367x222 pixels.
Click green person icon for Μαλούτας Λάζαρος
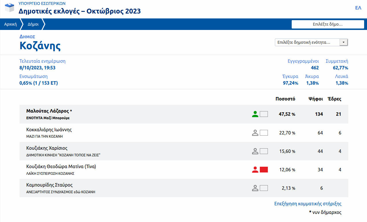tap(255, 114)
